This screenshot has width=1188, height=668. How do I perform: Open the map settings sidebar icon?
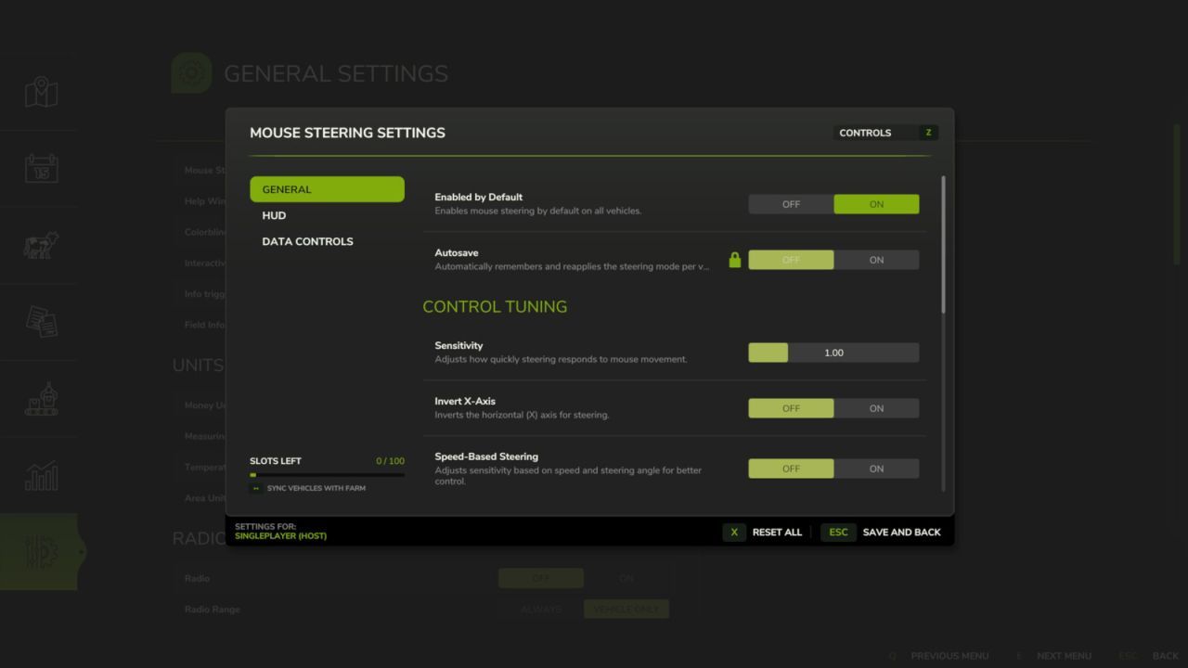41,91
